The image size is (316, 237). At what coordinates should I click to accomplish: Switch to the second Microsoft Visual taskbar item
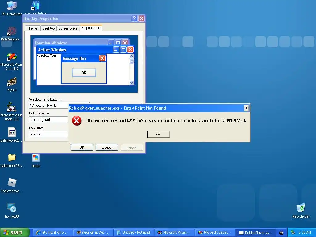click(x=215, y=232)
